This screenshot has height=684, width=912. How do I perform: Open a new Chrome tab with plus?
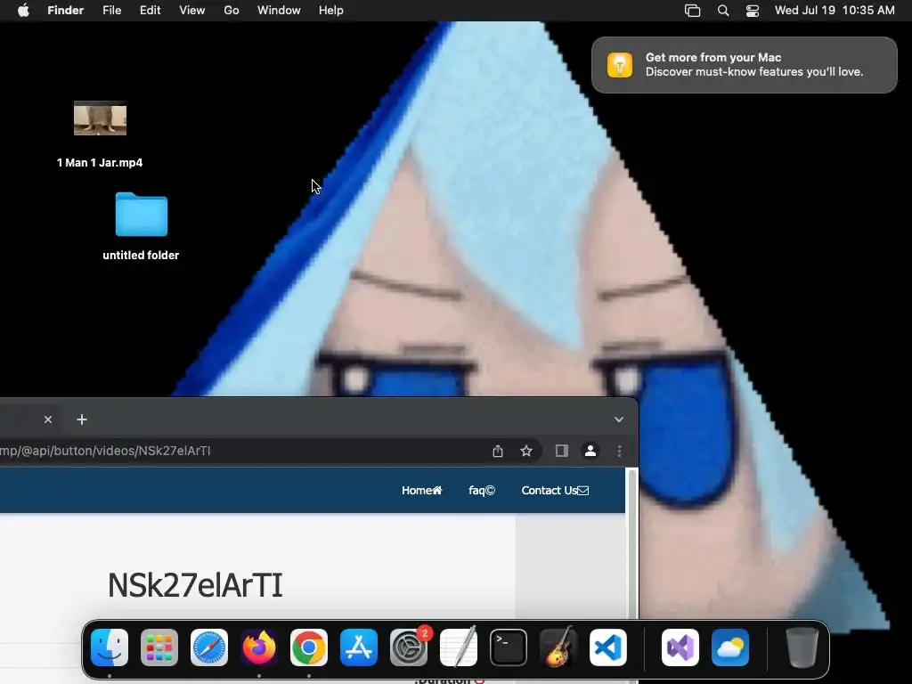[82, 419]
